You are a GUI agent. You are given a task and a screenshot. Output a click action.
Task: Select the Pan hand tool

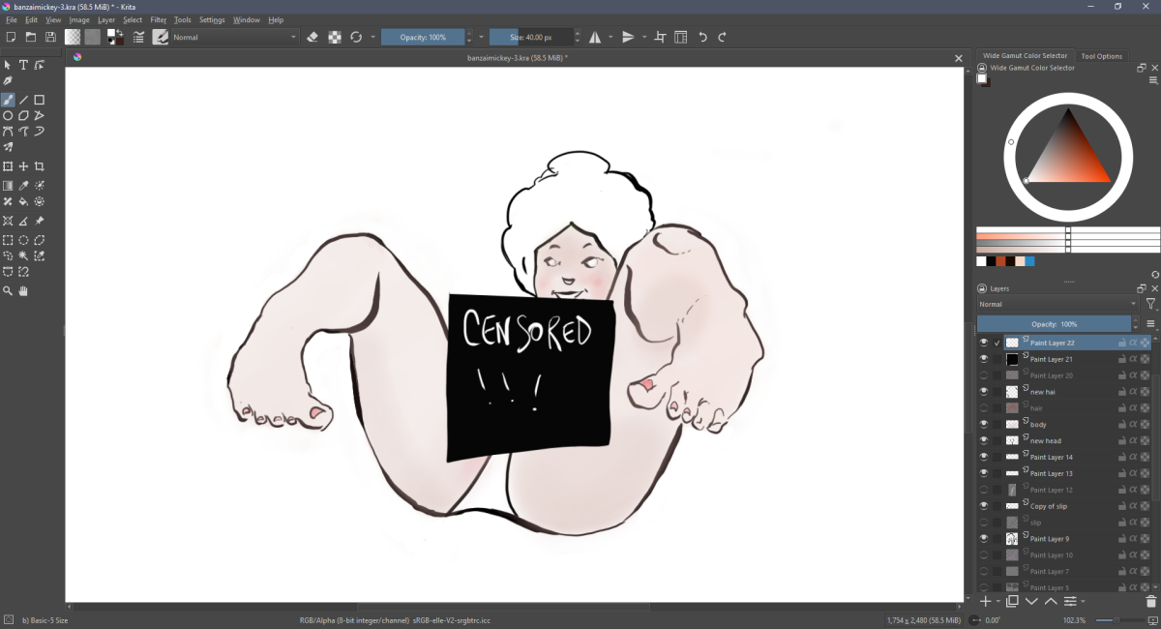coord(23,290)
